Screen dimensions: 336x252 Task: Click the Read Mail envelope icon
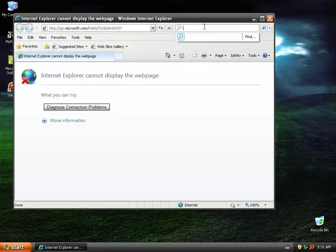[x=195, y=55]
